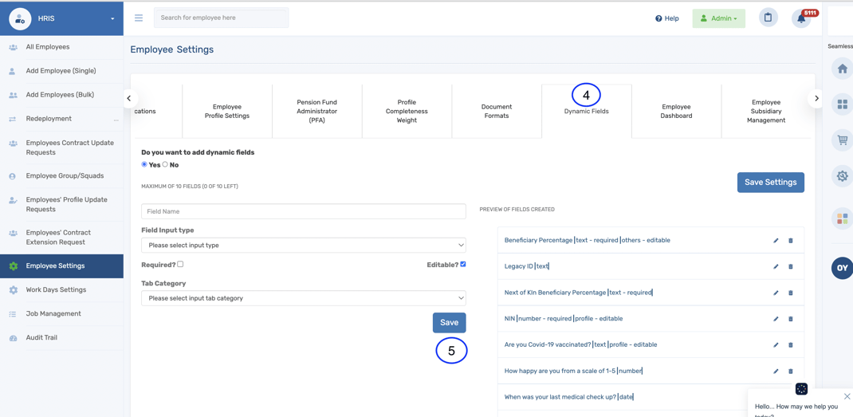
Task: Open Job Management in sidebar
Action: 61,314
